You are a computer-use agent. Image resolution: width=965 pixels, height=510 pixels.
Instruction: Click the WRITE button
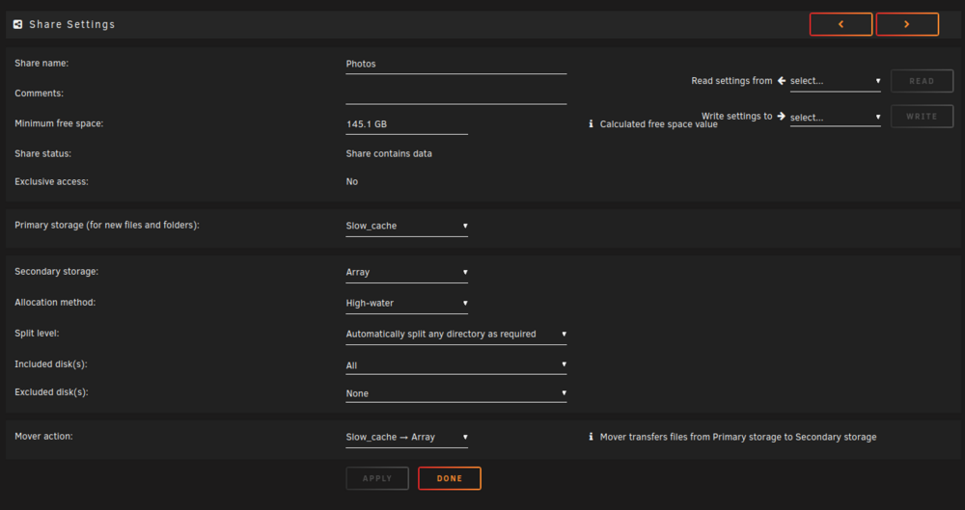[922, 117]
